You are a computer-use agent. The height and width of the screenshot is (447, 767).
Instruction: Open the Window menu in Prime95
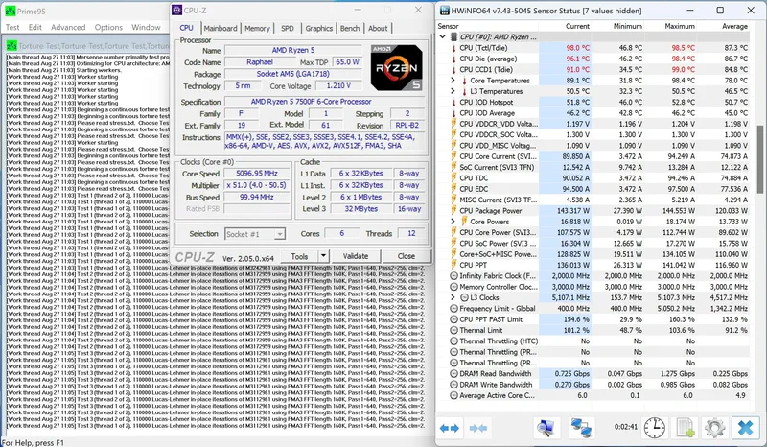click(x=146, y=28)
